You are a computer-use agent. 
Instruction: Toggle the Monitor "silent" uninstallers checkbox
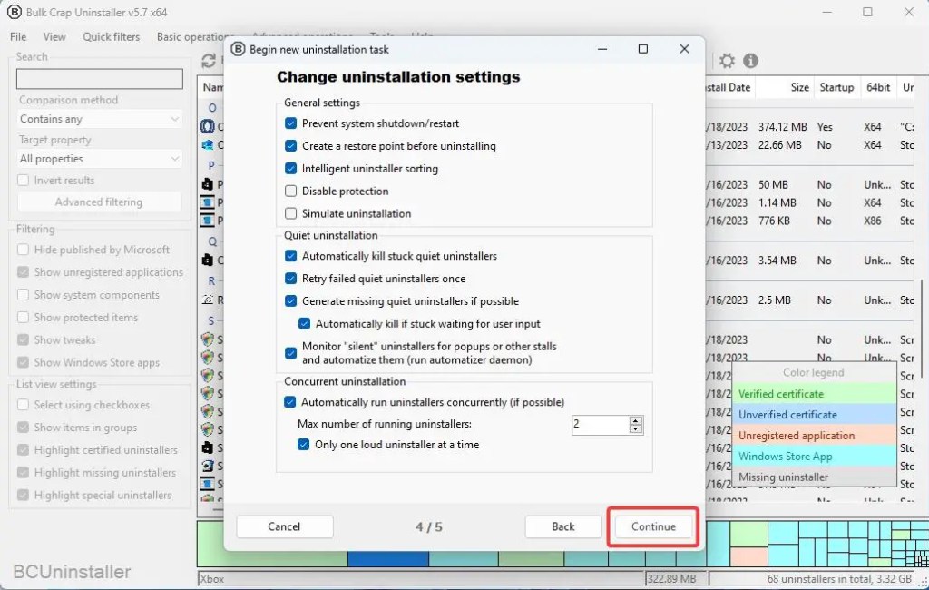290,353
